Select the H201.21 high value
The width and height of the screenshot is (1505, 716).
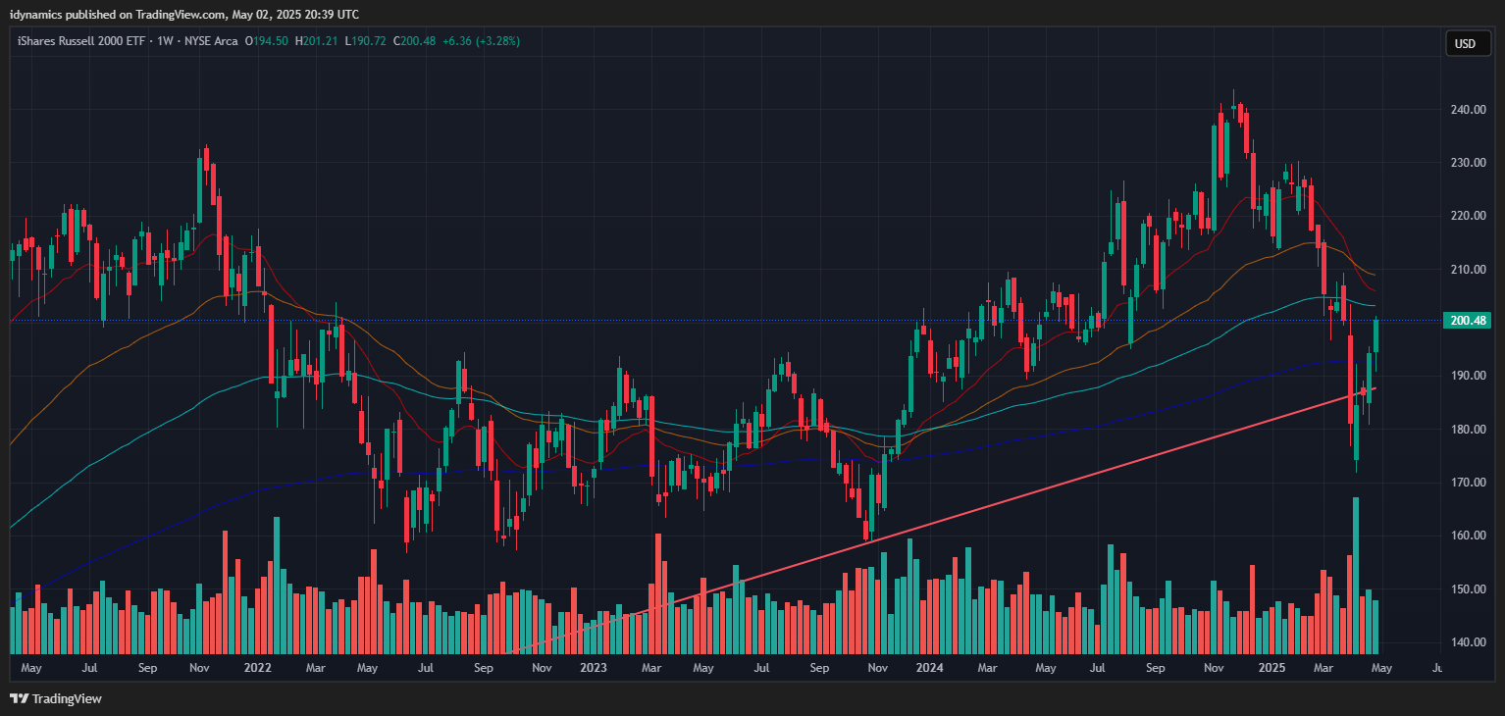pos(317,41)
